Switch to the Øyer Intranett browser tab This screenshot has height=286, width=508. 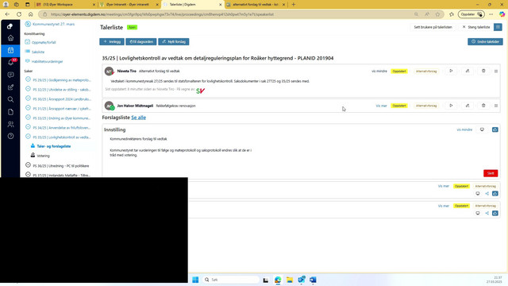pyautogui.click(x=128, y=5)
